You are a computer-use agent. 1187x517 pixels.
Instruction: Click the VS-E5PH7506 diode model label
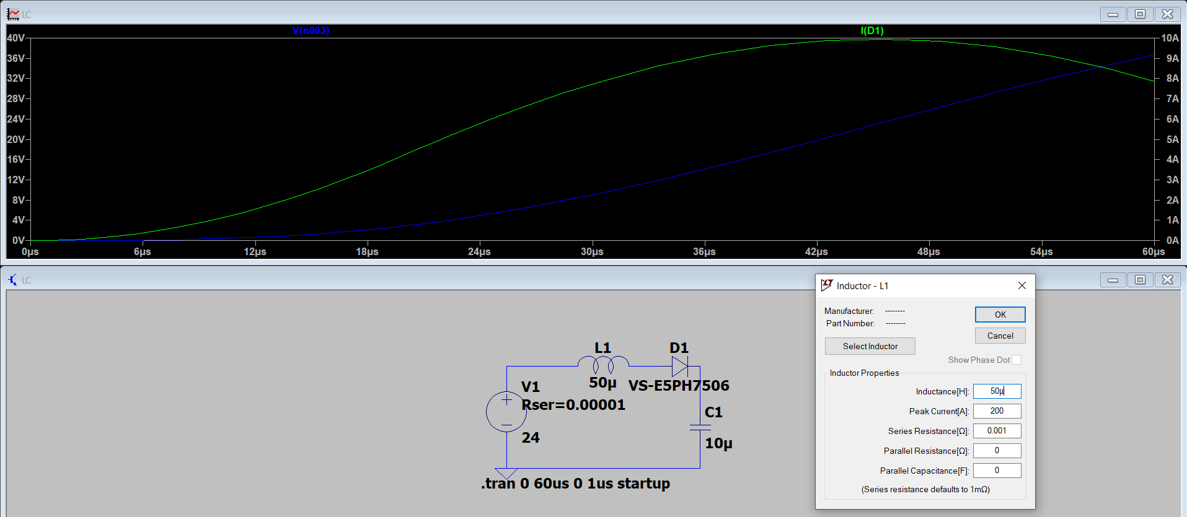tap(679, 386)
